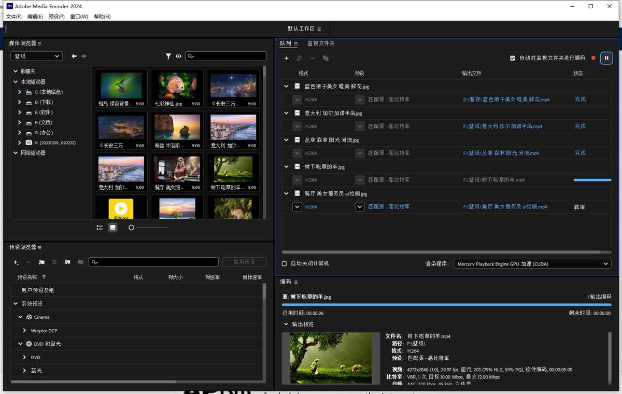Click the filter funnel icon in media browser

(x=168, y=56)
